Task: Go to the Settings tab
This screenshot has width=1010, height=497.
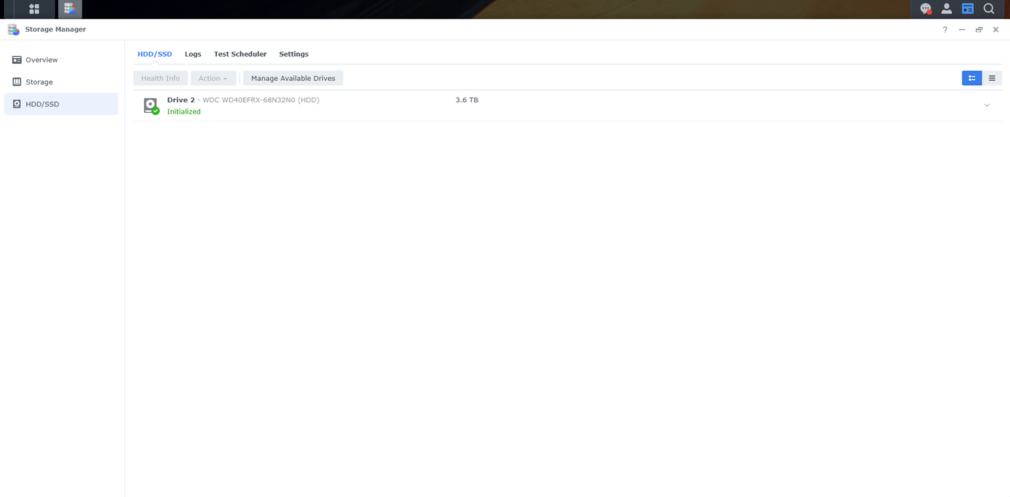Action: pos(293,54)
